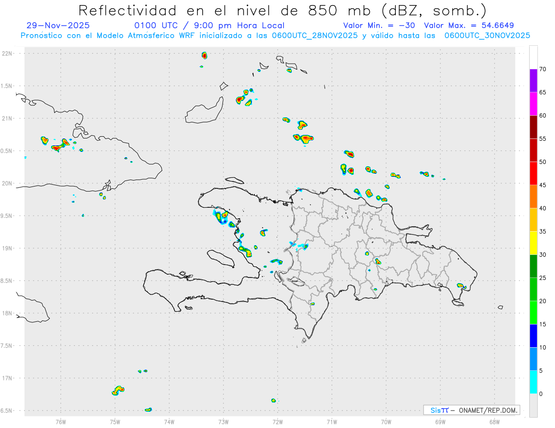Select the '20' colorbar scale value
The height and width of the screenshot is (428, 555).
(543, 301)
